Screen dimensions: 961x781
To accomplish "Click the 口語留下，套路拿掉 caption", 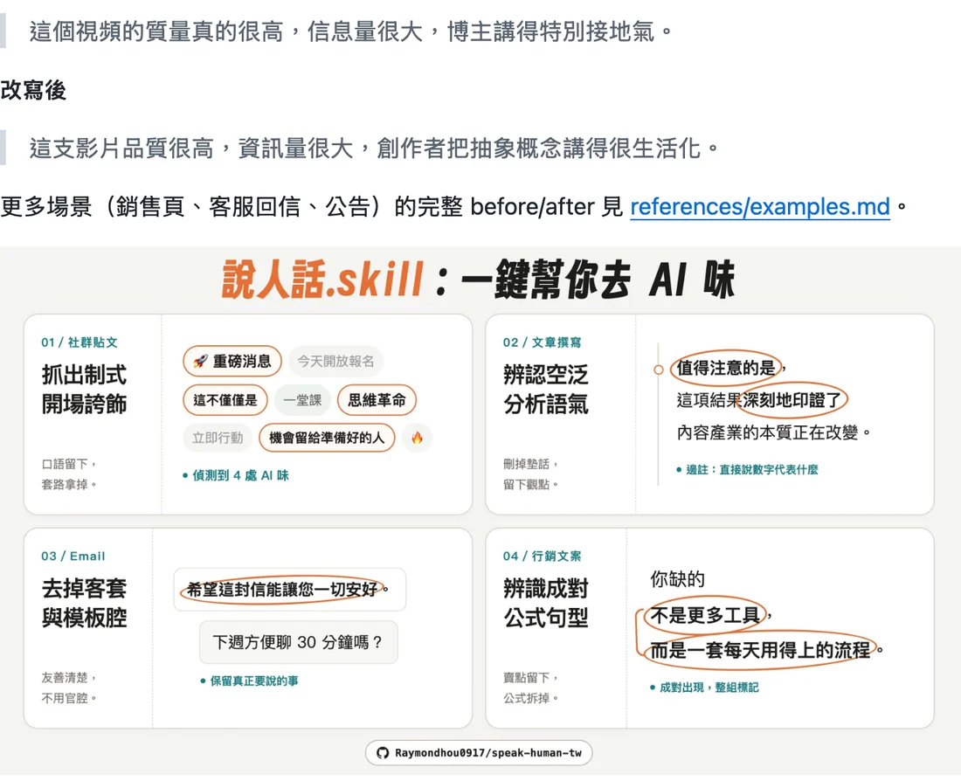I will coord(69,473).
